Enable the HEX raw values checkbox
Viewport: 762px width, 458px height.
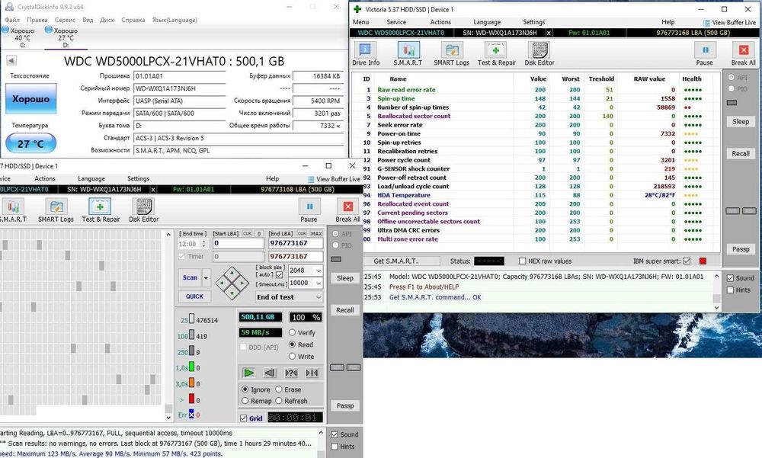pos(523,261)
